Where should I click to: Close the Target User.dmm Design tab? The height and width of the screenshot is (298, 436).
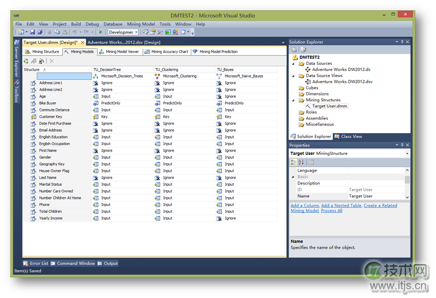(x=82, y=42)
